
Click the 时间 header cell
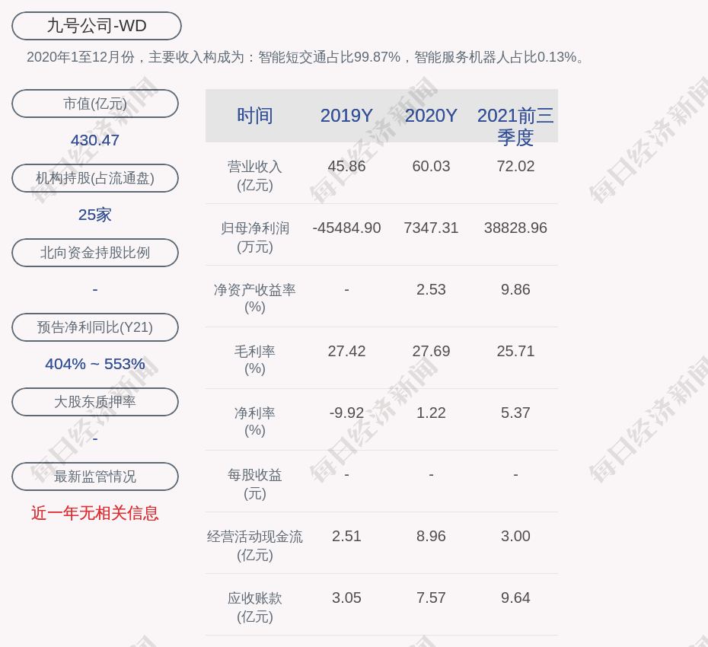coord(255,116)
